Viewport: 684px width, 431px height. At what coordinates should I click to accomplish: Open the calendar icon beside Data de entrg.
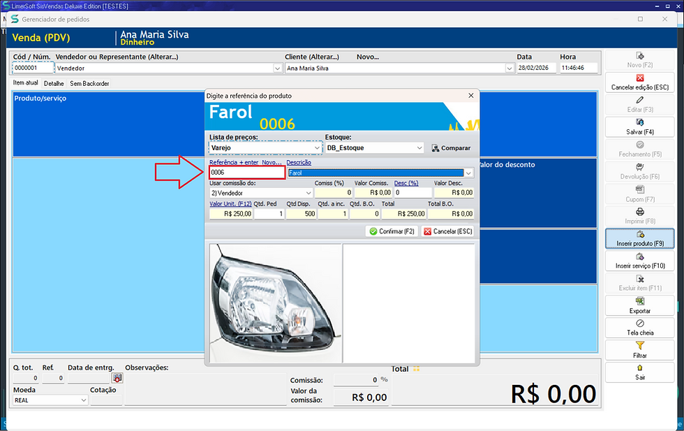(x=117, y=377)
